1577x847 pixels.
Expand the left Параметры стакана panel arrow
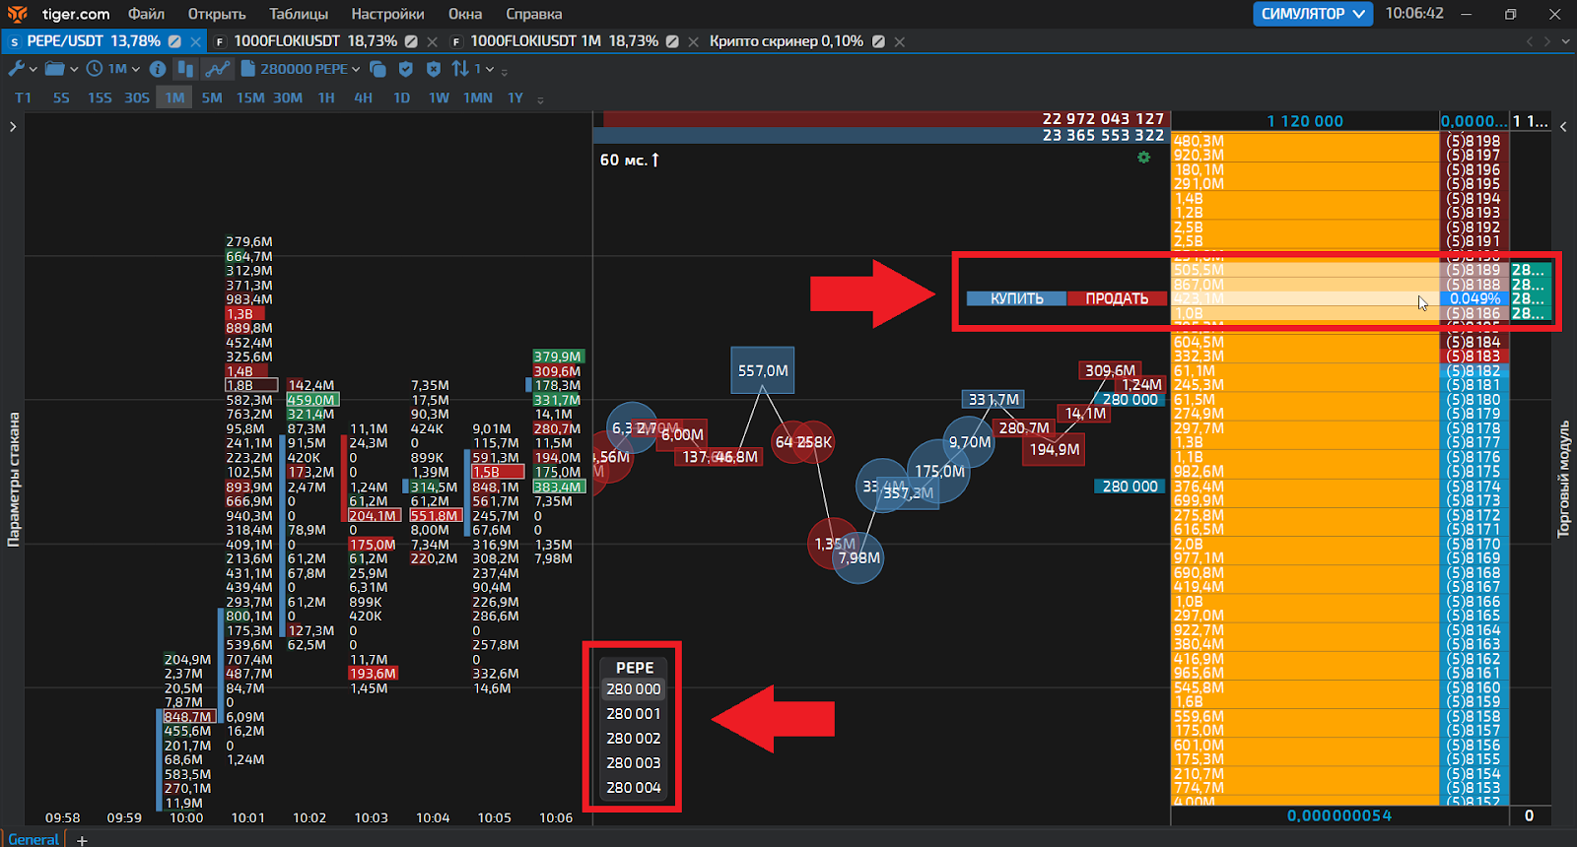(13, 126)
